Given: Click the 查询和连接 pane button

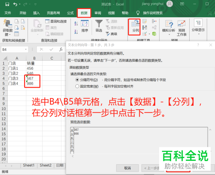Looking at the screenshot, I should pos(56,21).
